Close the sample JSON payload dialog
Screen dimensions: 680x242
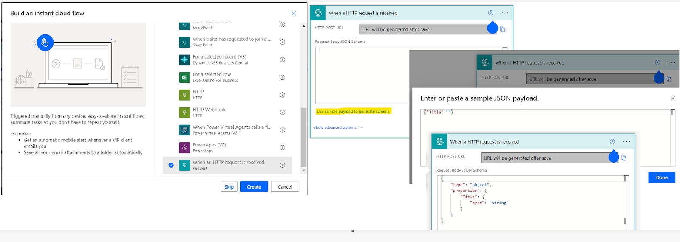673,98
